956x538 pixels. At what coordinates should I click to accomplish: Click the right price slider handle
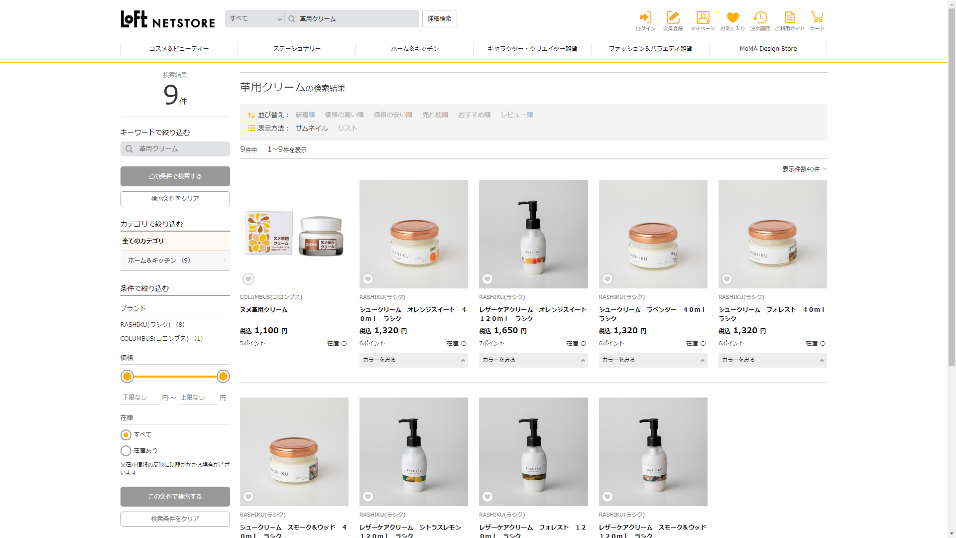[223, 377]
